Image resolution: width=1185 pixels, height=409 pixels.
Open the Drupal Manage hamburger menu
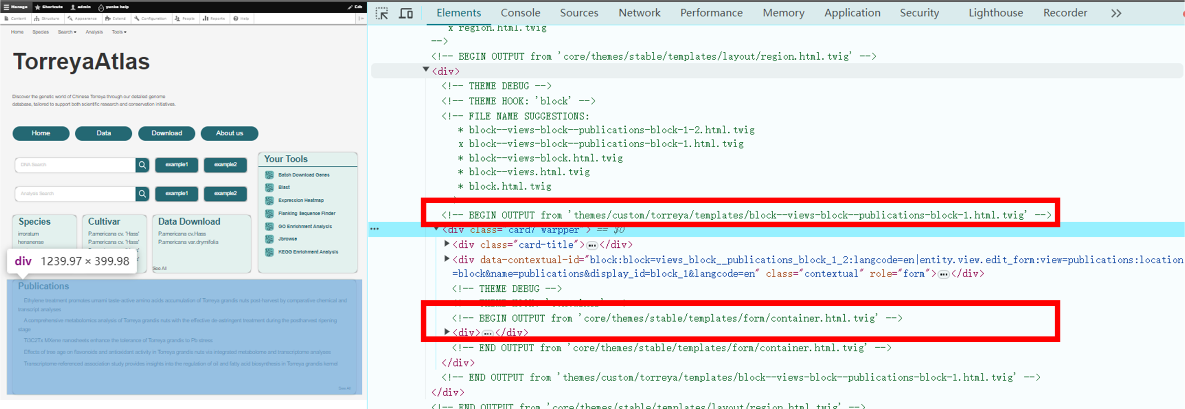[16, 7]
